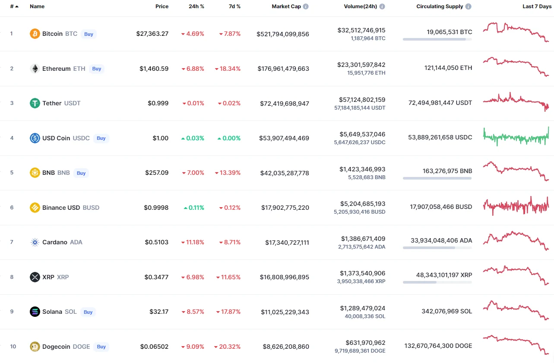Open the Market Cap info tooltip icon
Viewport: 554px width, 363px height.
pyautogui.click(x=306, y=6)
